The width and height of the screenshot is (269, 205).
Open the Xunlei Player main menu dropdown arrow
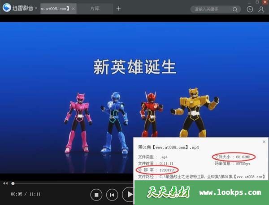tap(36, 9)
